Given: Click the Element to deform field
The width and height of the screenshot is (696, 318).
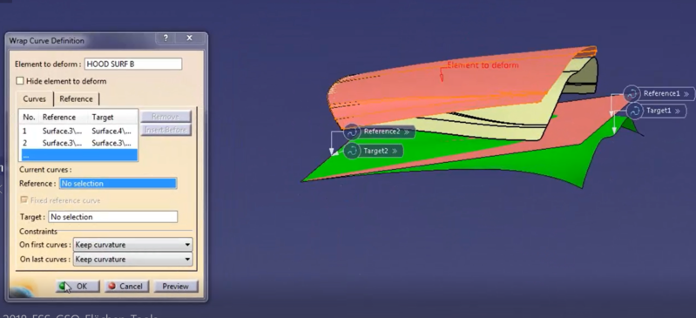Looking at the screenshot, I should point(133,64).
